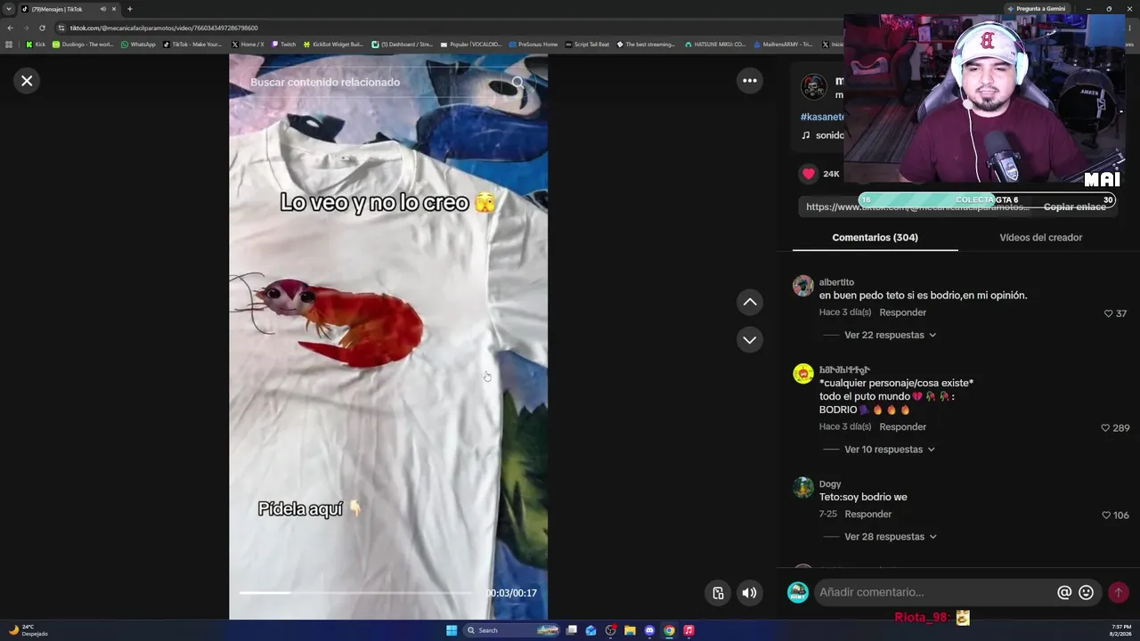Click the music note sound icon
This screenshot has width=1140, height=641.
point(806,135)
